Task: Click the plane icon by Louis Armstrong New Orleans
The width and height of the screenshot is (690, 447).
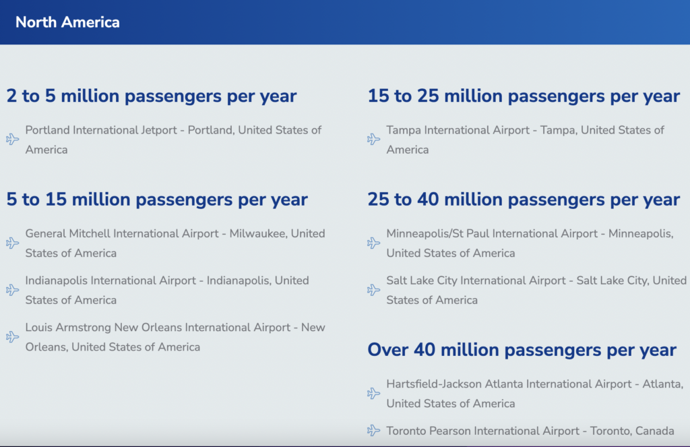Action: tap(13, 337)
